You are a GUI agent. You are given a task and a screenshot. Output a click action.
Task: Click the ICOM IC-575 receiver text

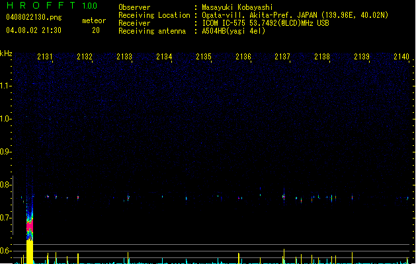pos(265,23)
